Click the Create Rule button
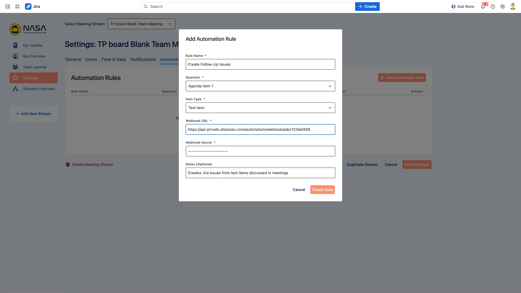The width and height of the screenshot is (521, 293). coord(322,190)
